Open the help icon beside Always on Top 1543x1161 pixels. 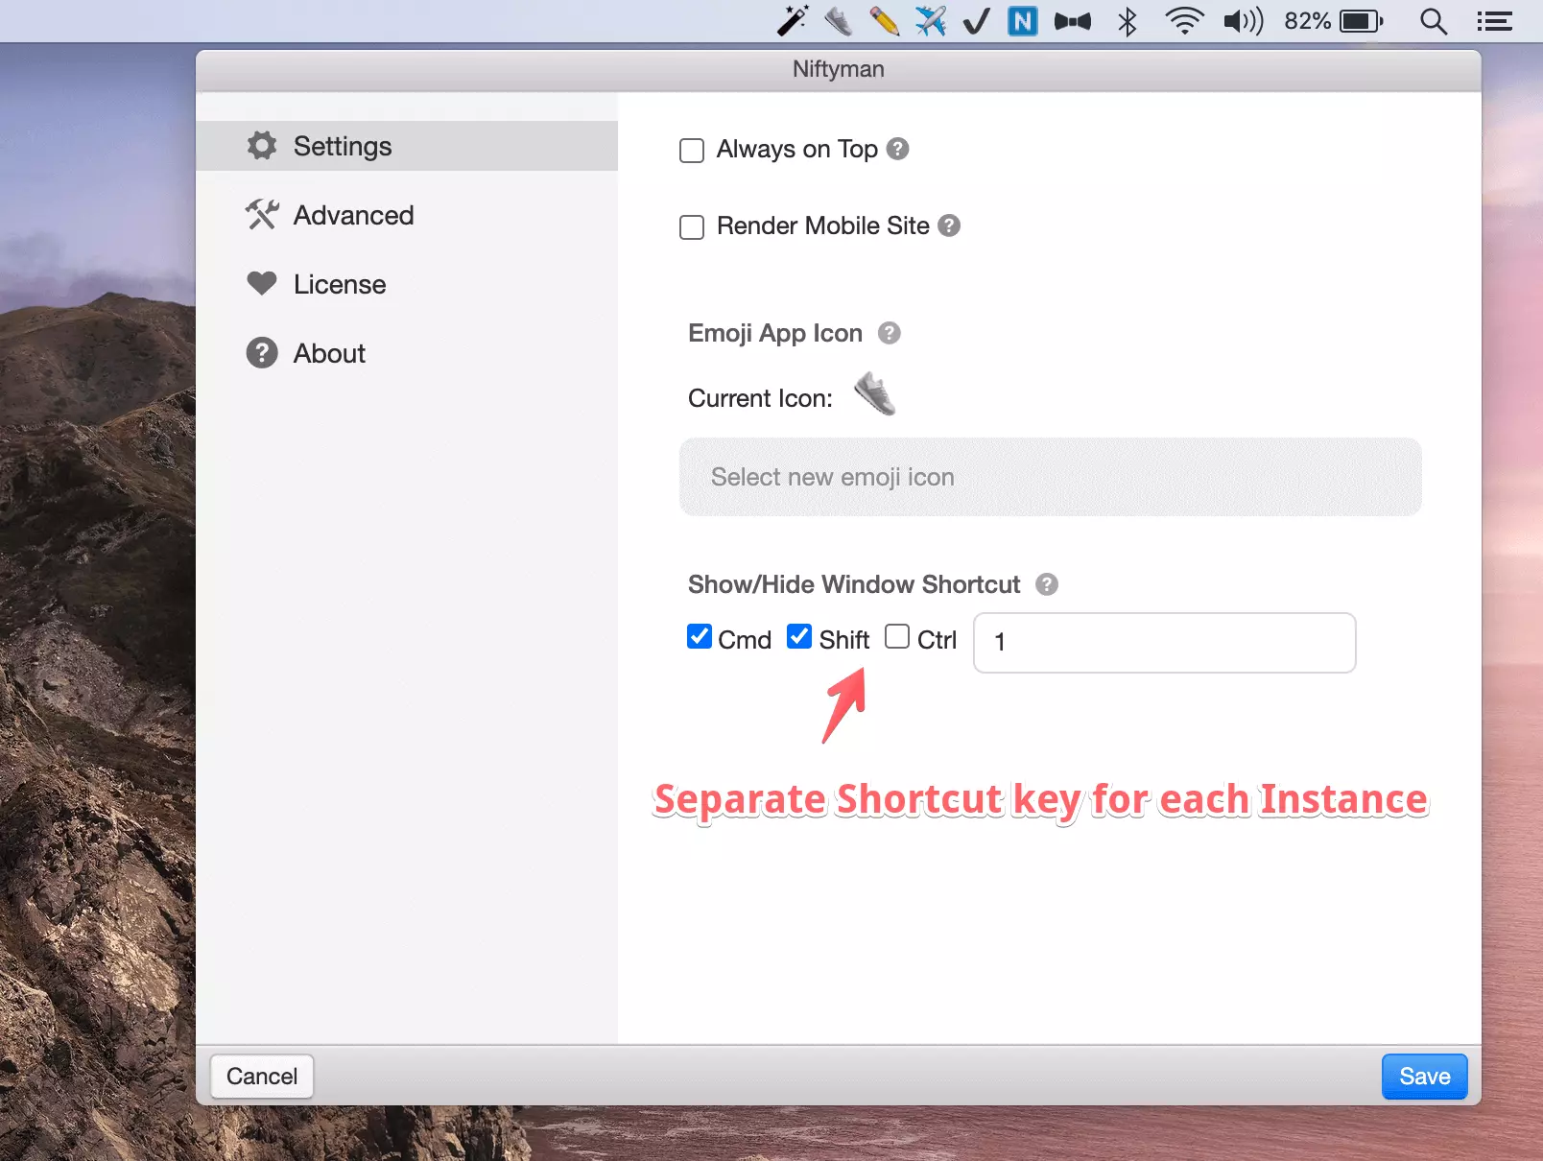tap(896, 149)
